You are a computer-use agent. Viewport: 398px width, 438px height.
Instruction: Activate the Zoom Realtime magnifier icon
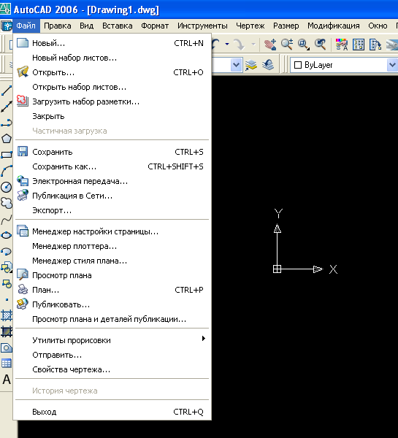(x=287, y=44)
